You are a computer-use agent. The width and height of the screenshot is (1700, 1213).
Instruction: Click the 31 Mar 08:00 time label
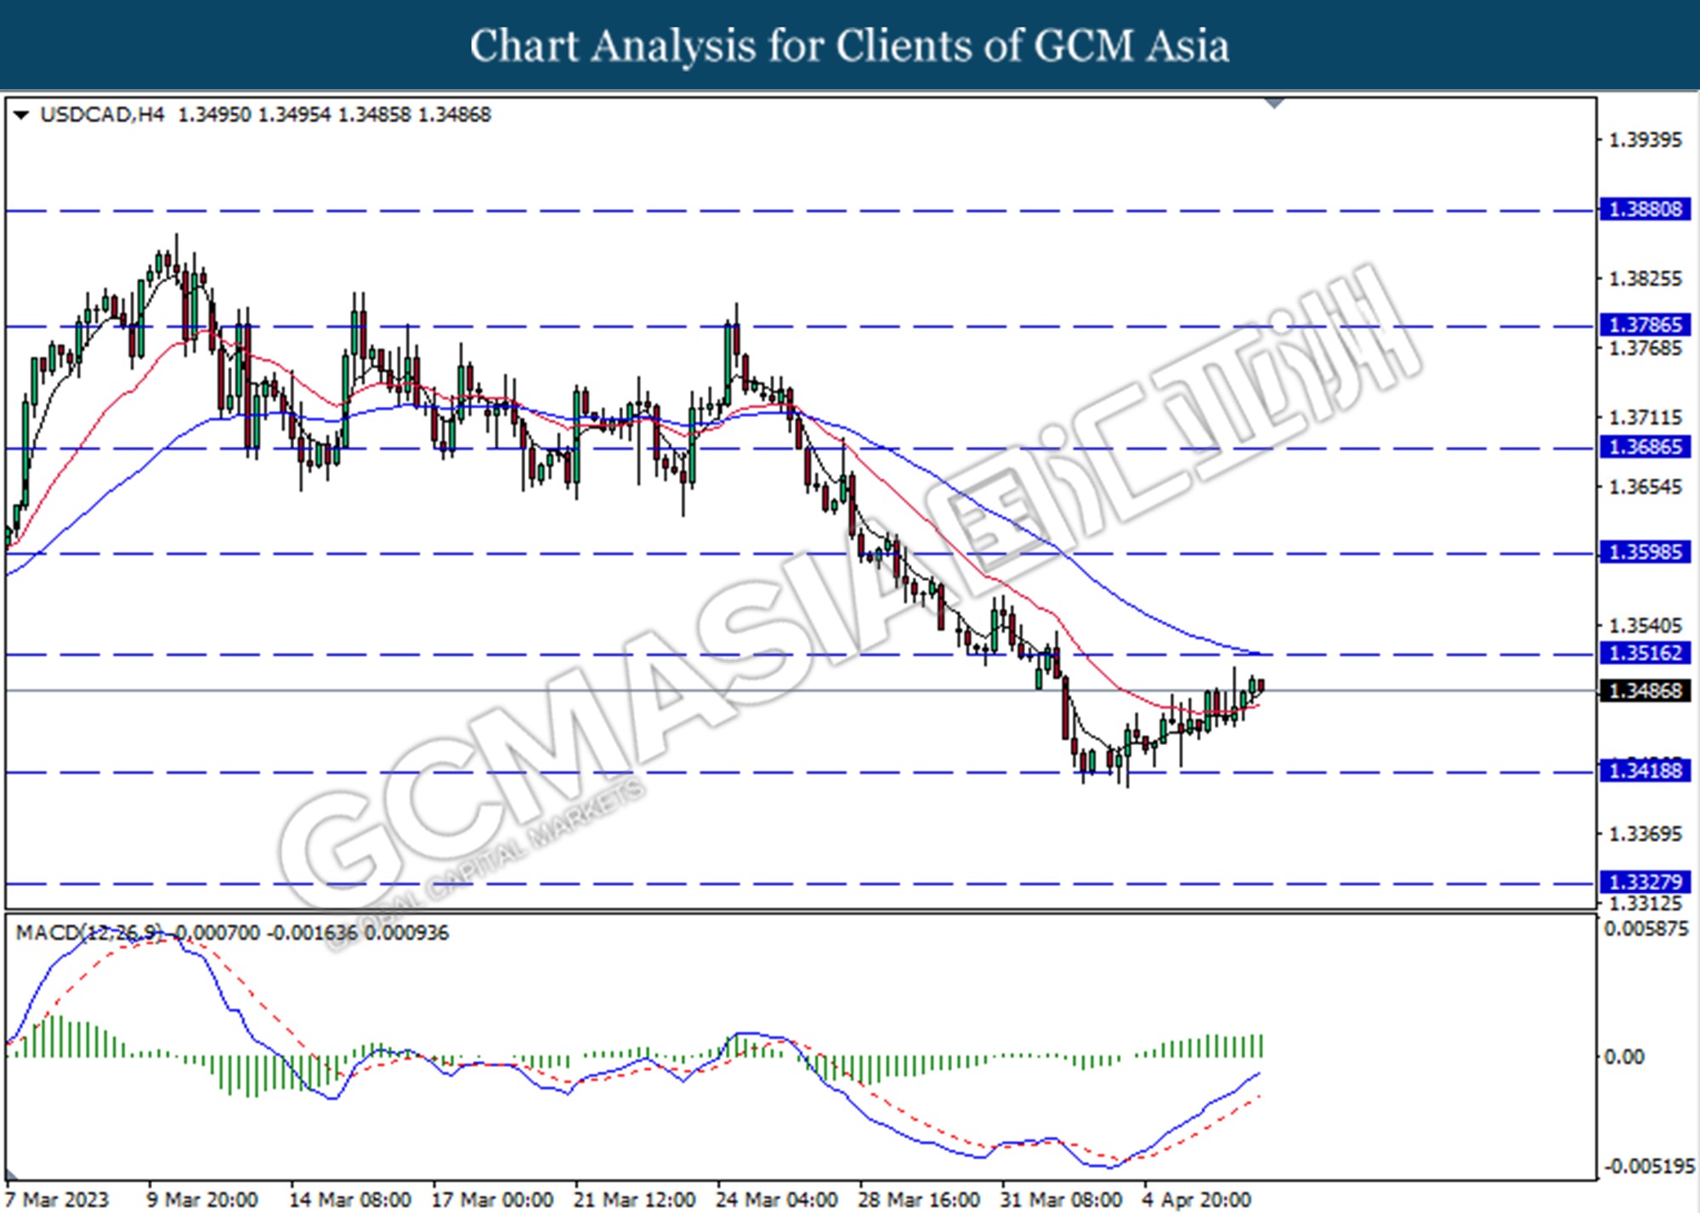pos(1061,1200)
